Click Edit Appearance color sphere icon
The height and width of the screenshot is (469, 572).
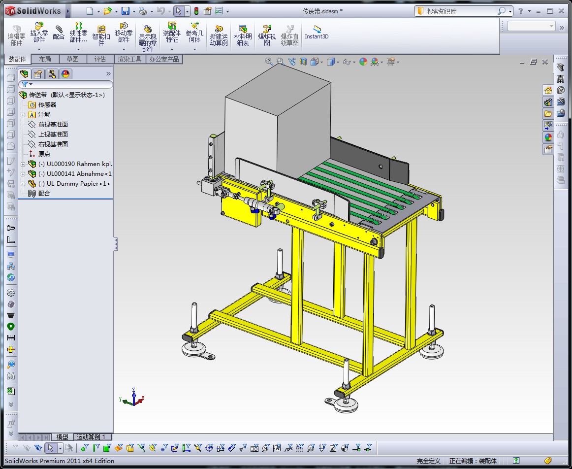(x=363, y=62)
